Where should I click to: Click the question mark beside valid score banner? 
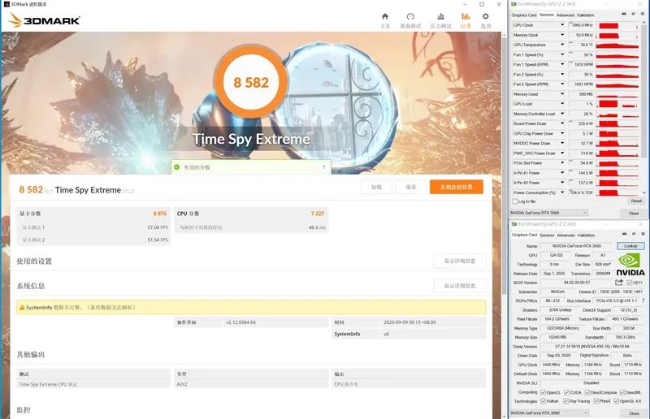tap(323, 167)
